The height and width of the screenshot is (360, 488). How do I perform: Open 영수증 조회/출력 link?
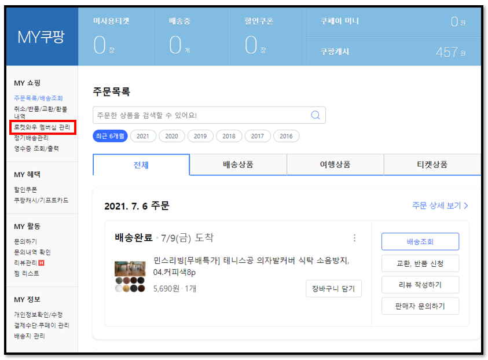pyautogui.click(x=36, y=148)
